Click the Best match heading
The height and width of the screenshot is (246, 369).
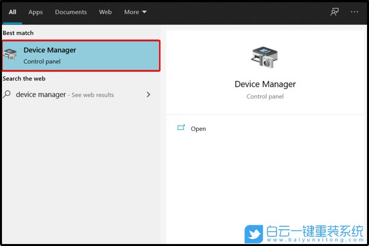coord(18,33)
